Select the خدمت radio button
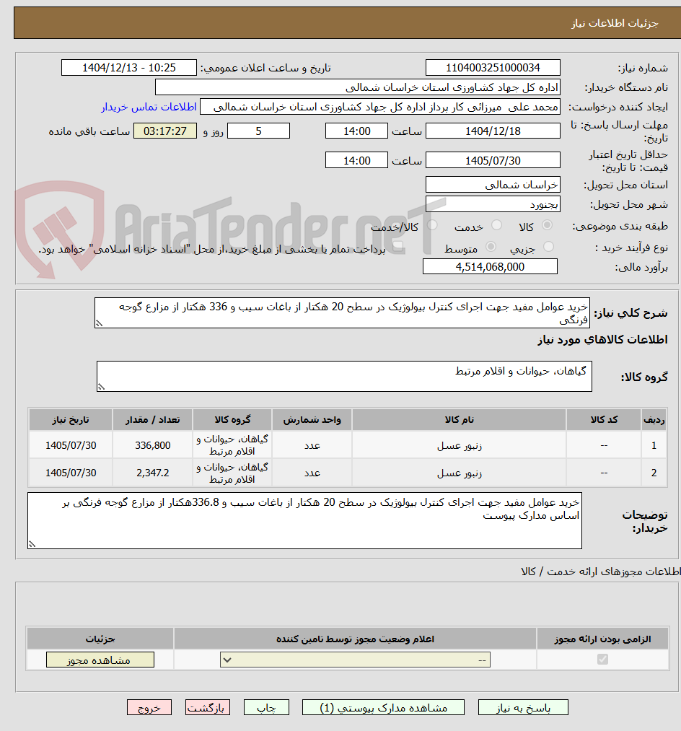 tap(496, 226)
